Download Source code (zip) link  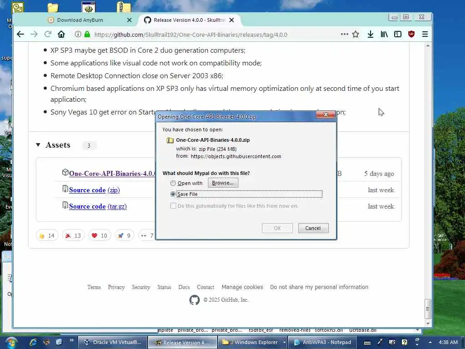tap(94, 190)
